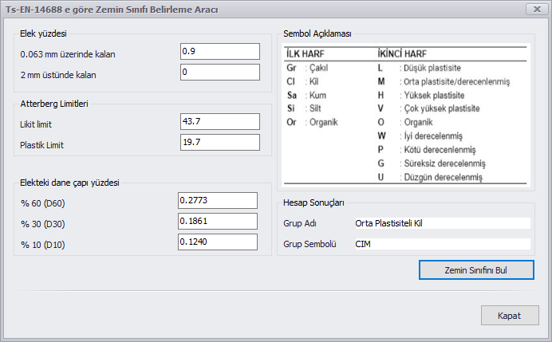This screenshot has width=552, height=342.
Task: Click the % 30 (D30) value box
Action: coord(218,222)
